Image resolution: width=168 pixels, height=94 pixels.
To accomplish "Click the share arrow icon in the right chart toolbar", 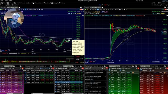I will click(127, 9).
